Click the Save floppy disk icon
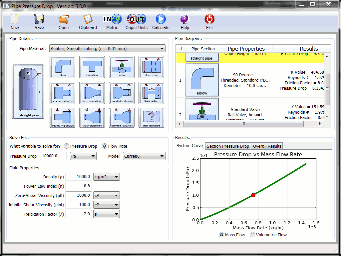 point(39,19)
